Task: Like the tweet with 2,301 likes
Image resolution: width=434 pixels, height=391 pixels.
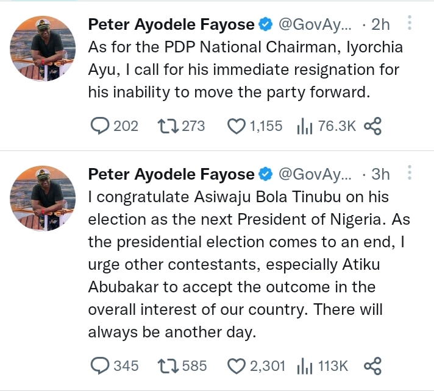Action: (236, 366)
